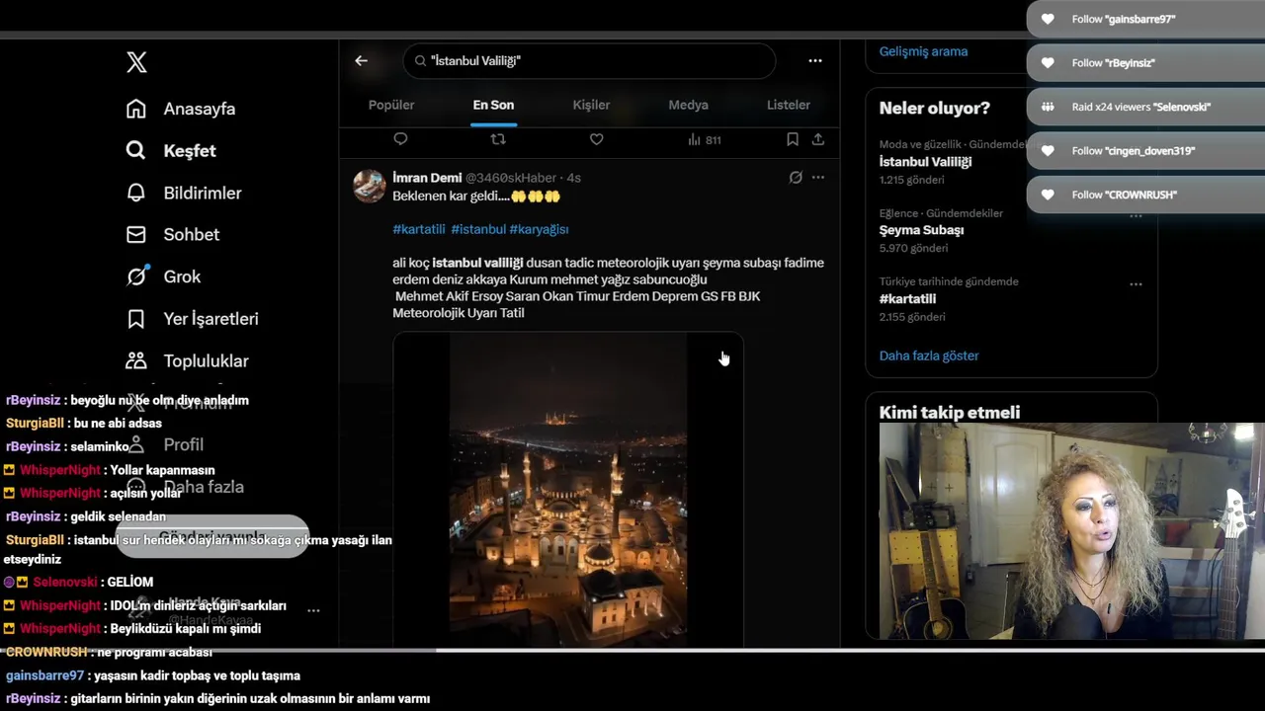
Task: Switch to Popüler tab
Action: [391, 105]
